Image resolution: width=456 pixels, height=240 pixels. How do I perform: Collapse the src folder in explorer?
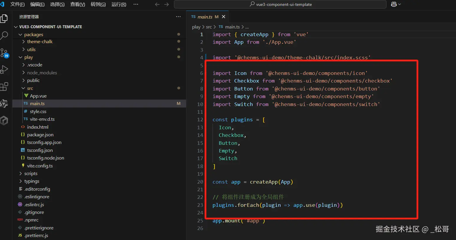tap(30, 88)
